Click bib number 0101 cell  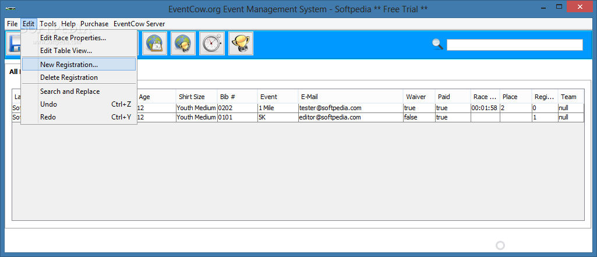(237, 117)
